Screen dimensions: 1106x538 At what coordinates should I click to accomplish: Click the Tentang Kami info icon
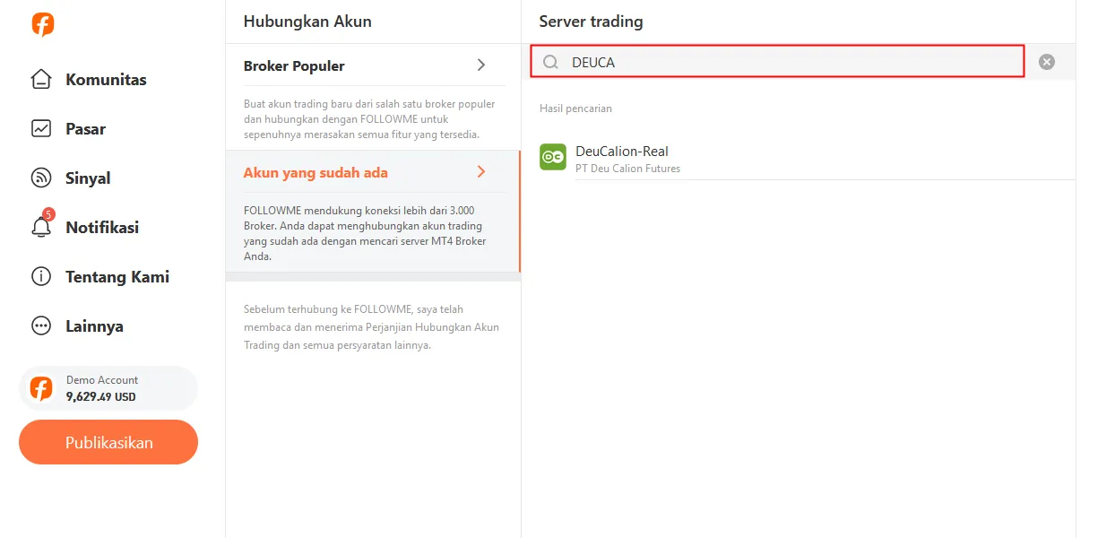[41, 276]
